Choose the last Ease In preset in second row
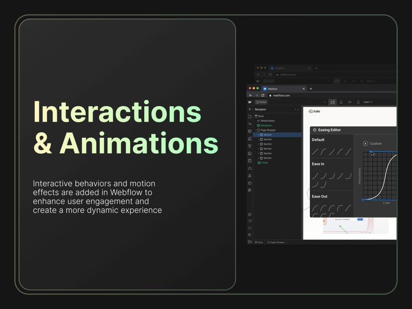The height and width of the screenshot is (309, 412). (x=323, y=185)
